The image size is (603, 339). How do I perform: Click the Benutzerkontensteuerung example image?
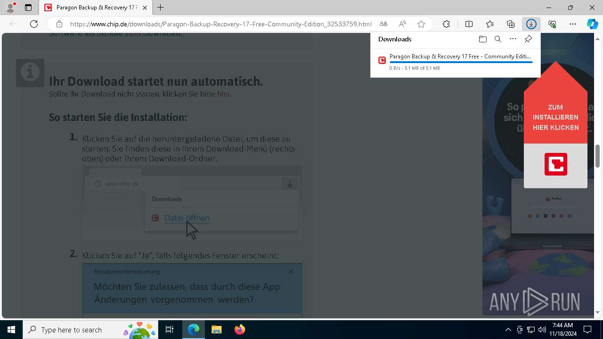[x=192, y=290]
